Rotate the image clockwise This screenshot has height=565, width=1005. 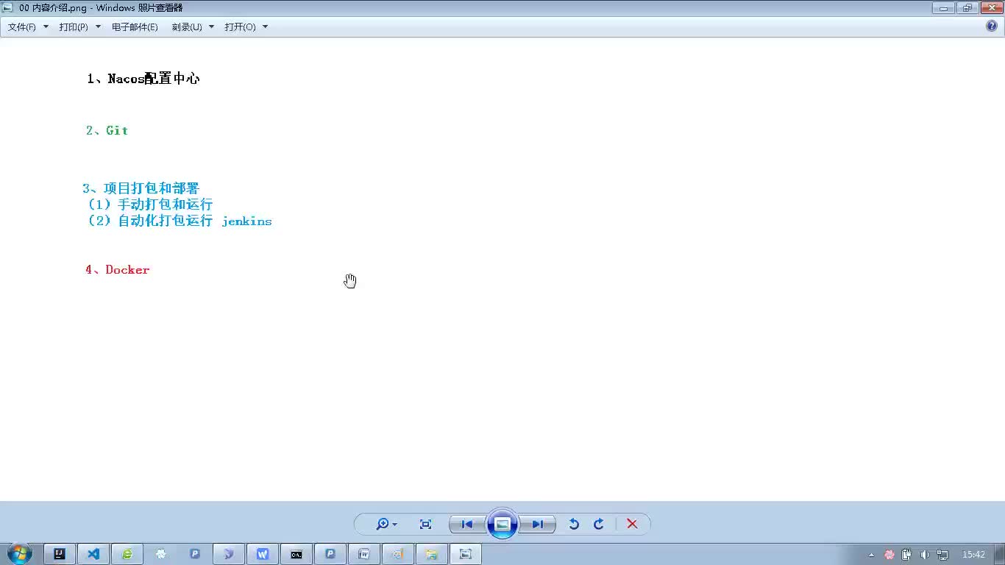coord(599,524)
